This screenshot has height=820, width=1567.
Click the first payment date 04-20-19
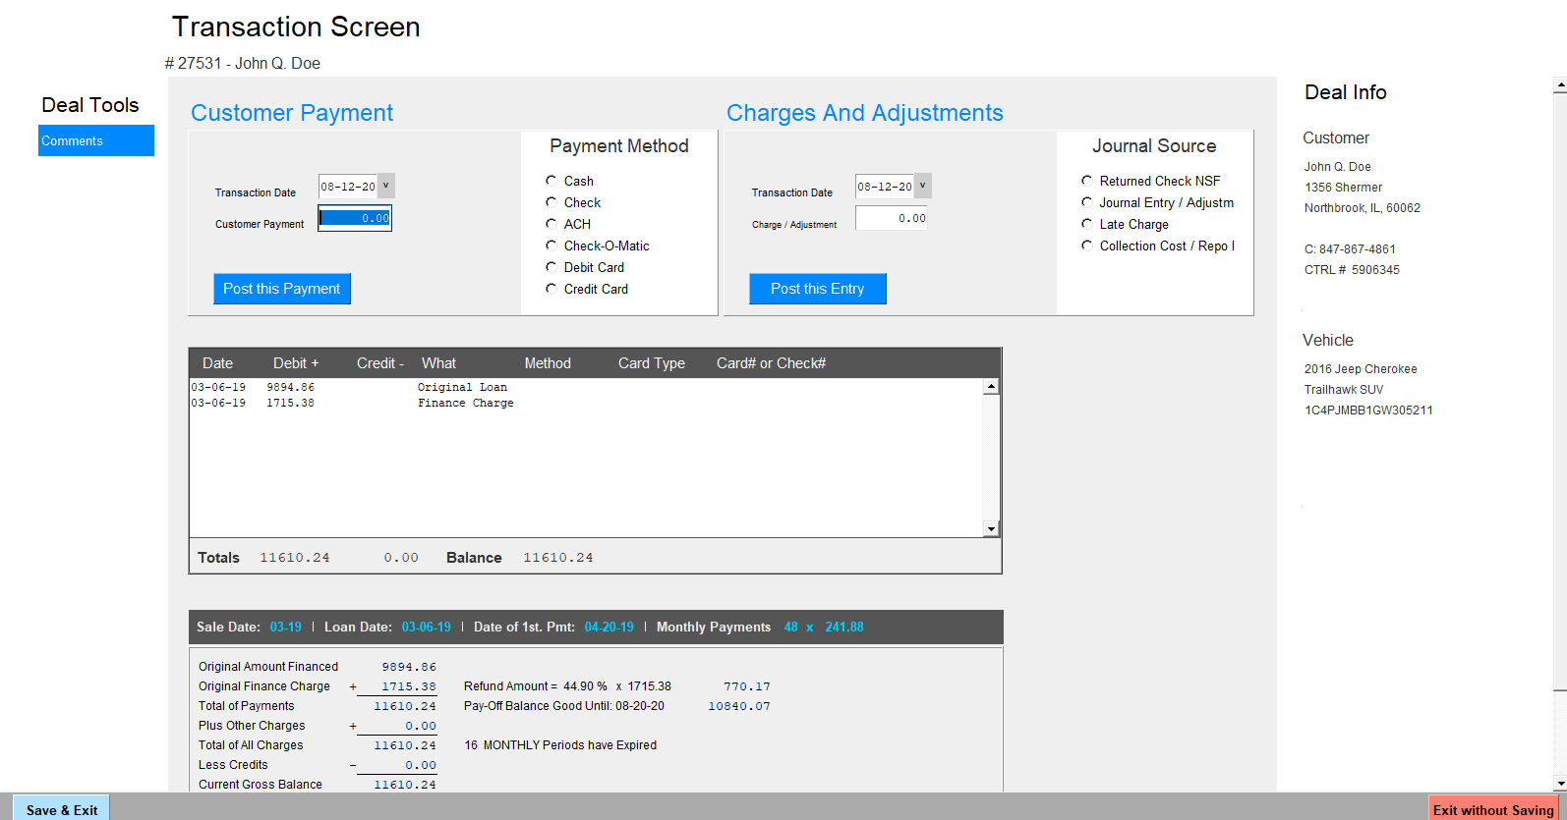[609, 627]
